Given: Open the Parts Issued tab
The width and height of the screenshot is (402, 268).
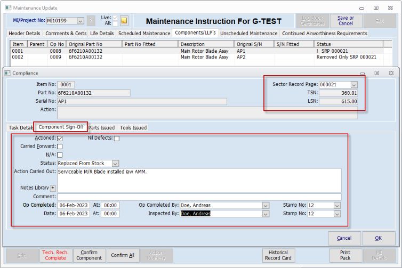Looking at the screenshot, I should (101, 127).
